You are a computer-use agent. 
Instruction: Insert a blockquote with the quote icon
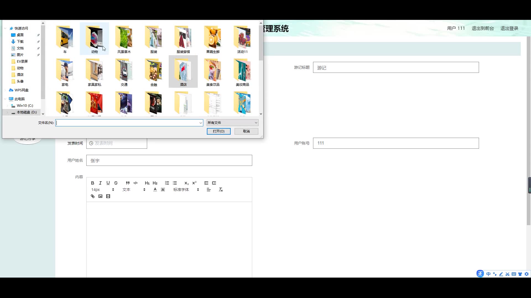click(127, 183)
